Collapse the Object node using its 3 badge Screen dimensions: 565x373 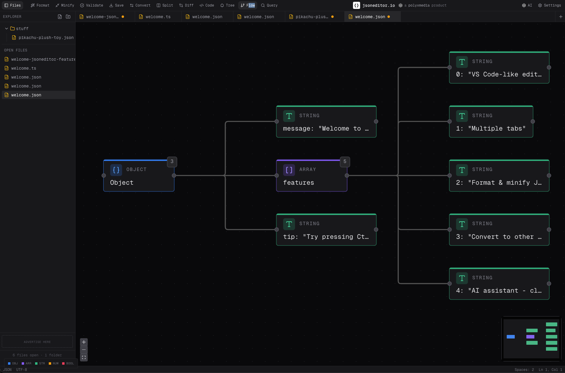coord(172,162)
